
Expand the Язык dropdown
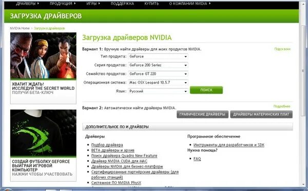158,91
